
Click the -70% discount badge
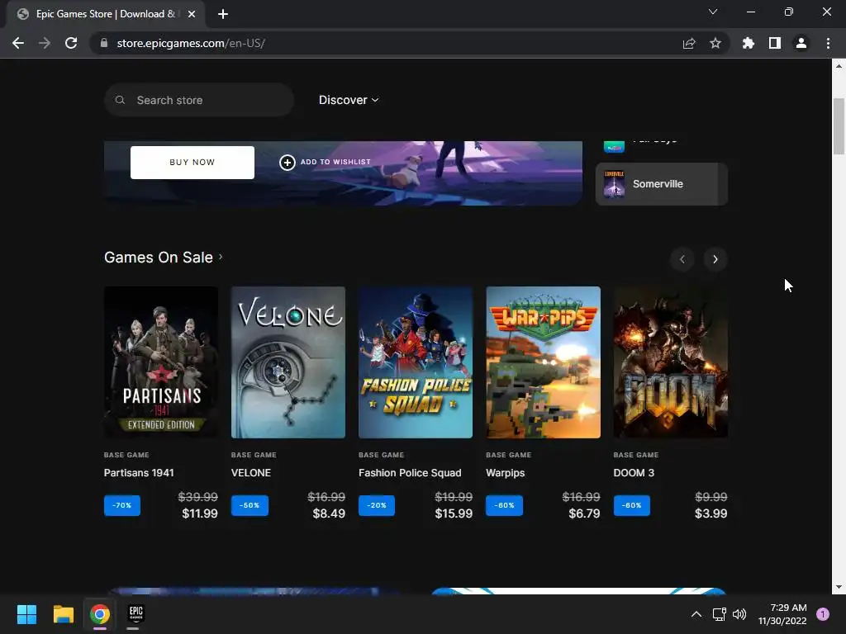[122, 506]
